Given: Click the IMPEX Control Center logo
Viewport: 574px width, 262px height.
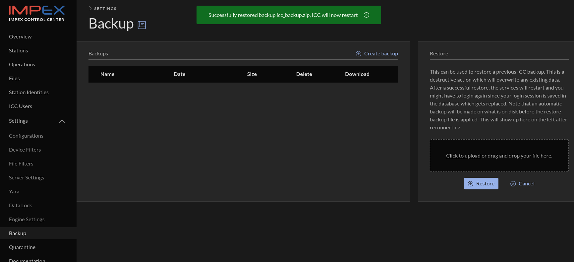Looking at the screenshot, I should [x=37, y=14].
